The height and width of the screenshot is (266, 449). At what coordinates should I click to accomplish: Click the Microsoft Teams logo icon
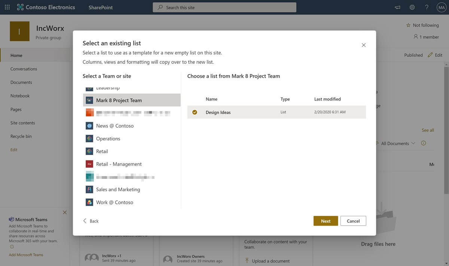point(12,219)
